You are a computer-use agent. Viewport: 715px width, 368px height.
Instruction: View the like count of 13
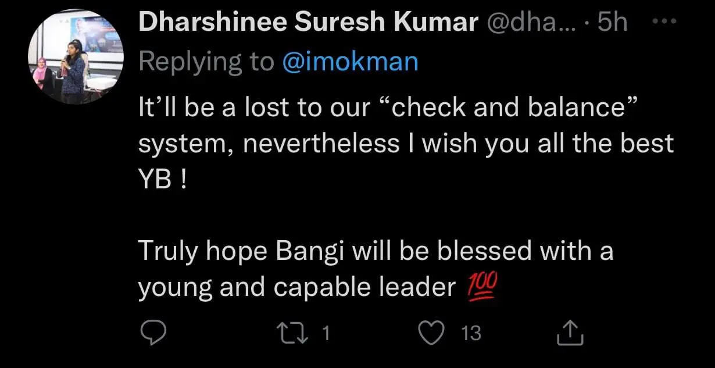pyautogui.click(x=471, y=333)
